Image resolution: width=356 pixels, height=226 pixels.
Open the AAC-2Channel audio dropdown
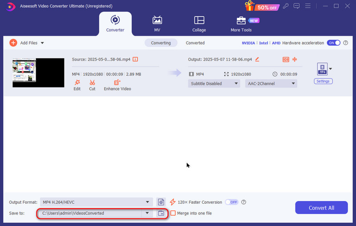[x=271, y=83]
